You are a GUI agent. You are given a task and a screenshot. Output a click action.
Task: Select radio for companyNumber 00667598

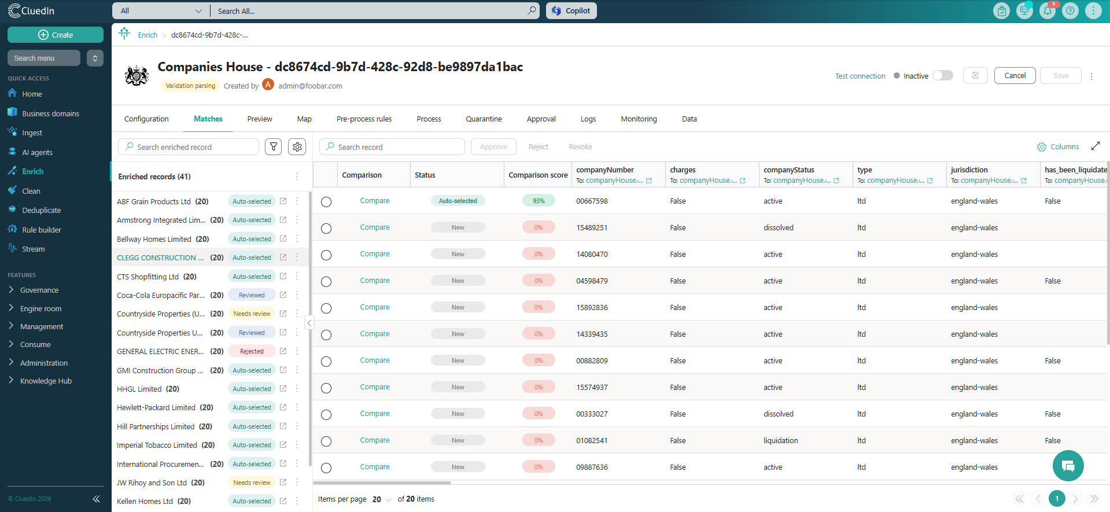pos(326,202)
